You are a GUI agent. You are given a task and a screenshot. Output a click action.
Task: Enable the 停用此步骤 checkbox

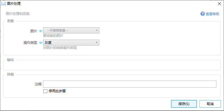click(45, 91)
